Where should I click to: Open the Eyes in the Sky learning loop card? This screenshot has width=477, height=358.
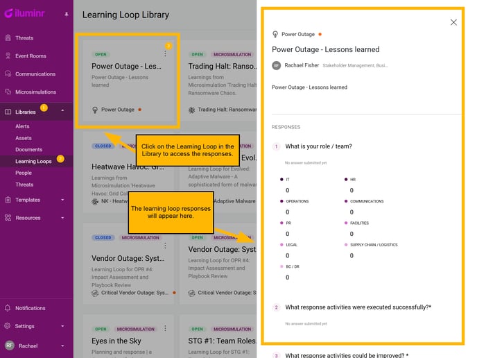[128, 336]
